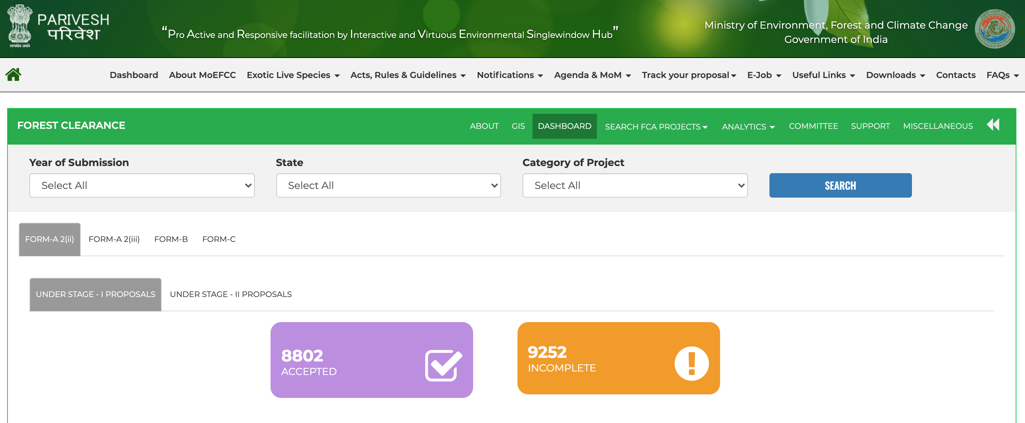Open the Contacts link
The width and height of the screenshot is (1025, 423).
click(x=955, y=75)
